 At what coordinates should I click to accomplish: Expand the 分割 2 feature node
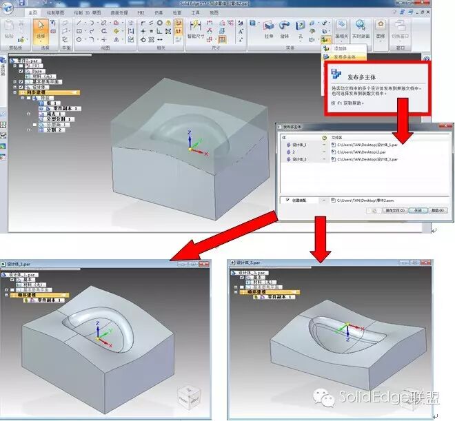click(28, 130)
